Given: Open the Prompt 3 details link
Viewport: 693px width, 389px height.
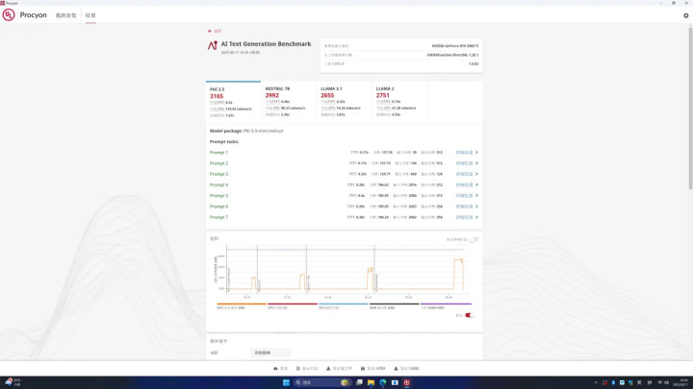Looking at the screenshot, I should click(x=464, y=174).
